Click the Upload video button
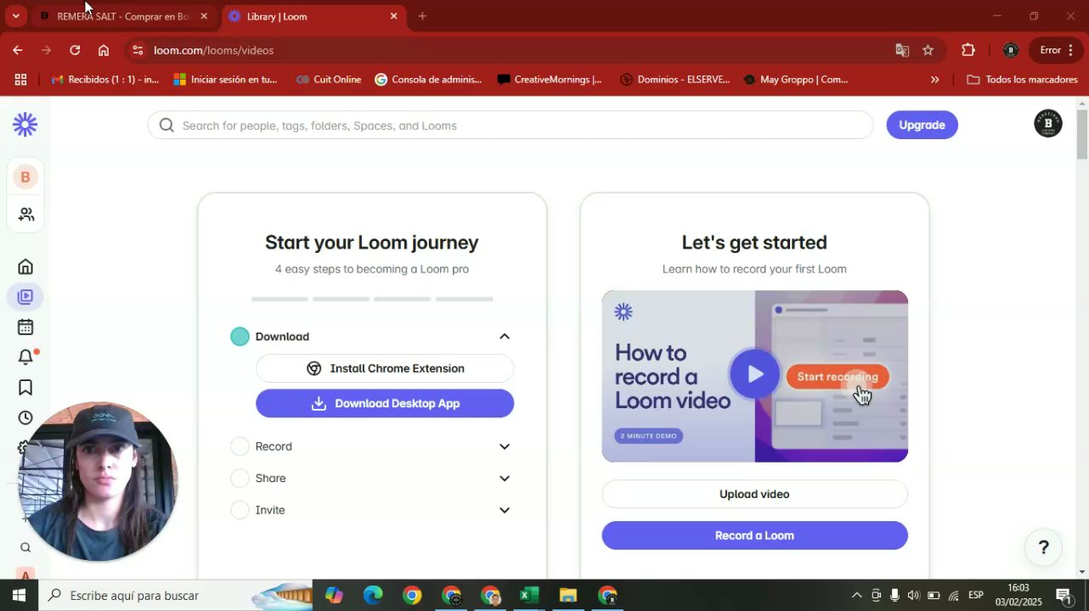The height and width of the screenshot is (611, 1089). [x=754, y=494]
